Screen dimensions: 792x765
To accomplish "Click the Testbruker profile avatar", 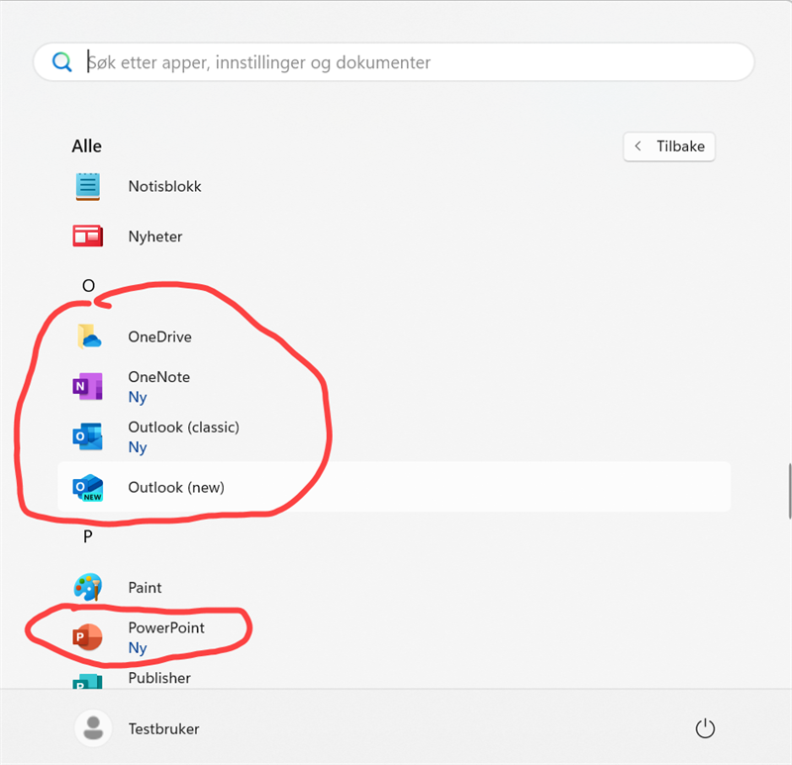I will (x=93, y=727).
